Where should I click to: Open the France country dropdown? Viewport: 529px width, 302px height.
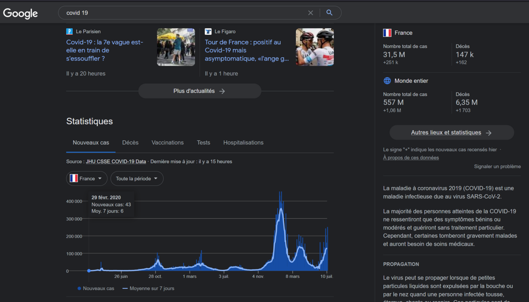click(87, 179)
